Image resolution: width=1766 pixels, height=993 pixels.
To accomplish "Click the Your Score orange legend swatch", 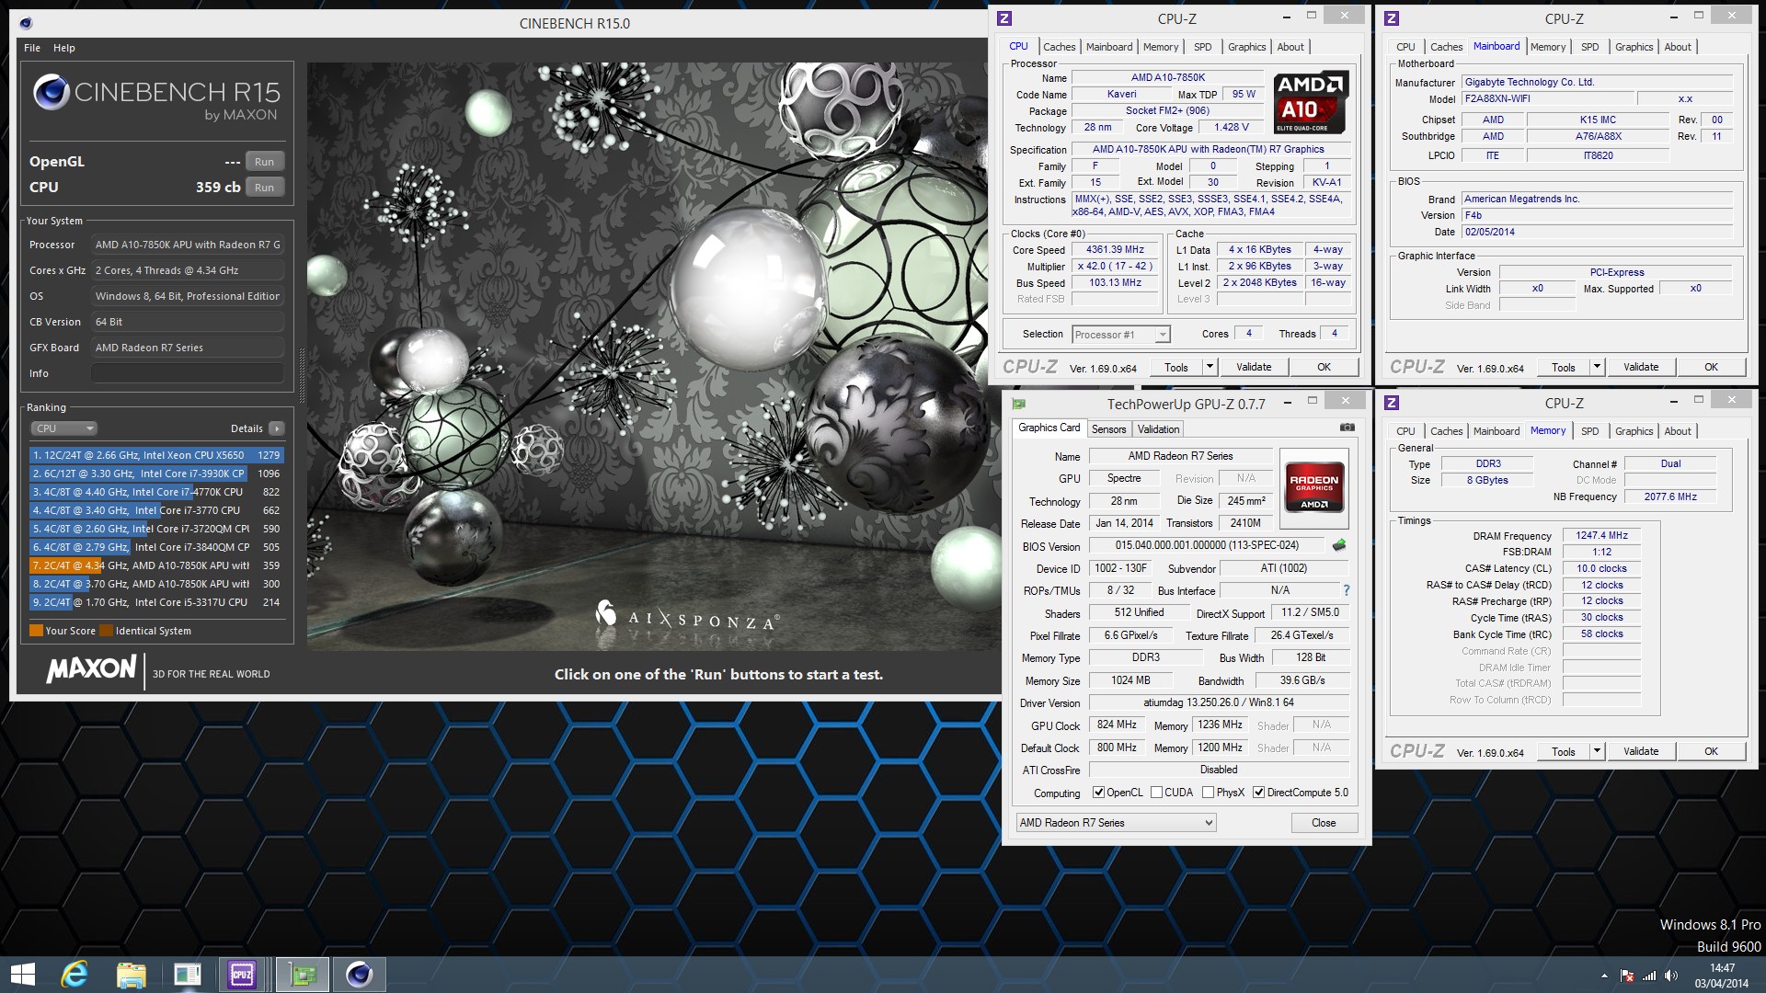I will coord(36,631).
